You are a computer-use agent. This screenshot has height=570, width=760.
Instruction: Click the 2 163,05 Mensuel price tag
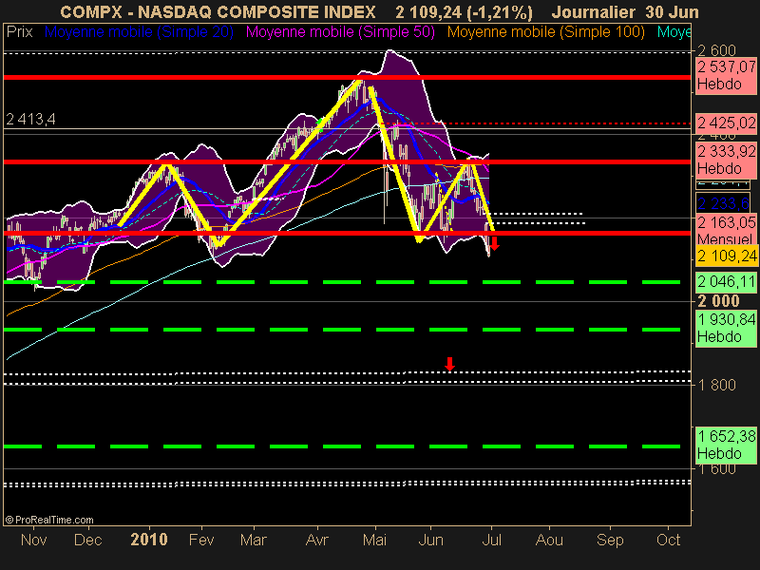pos(726,229)
